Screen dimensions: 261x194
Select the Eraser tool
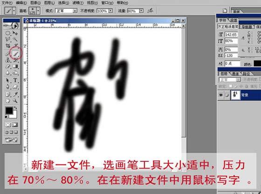point(7,66)
